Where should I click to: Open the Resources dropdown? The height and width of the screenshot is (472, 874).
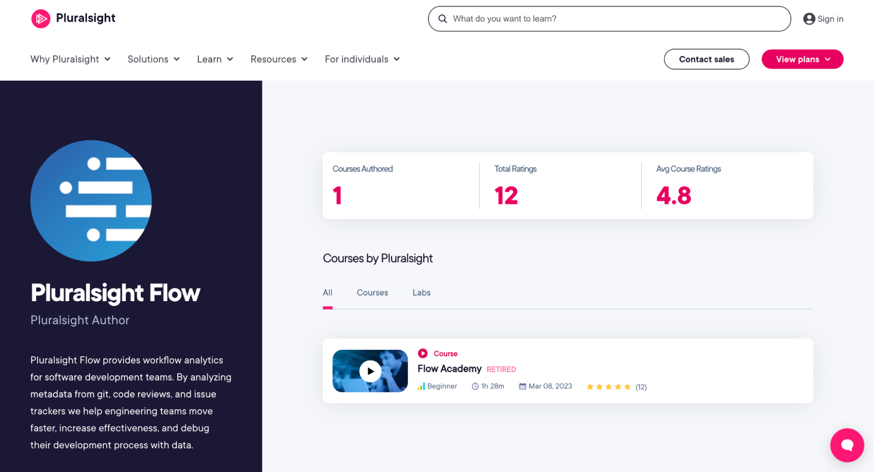click(x=279, y=59)
